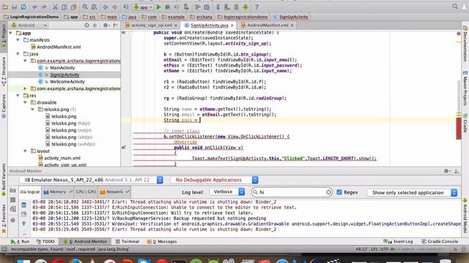Click the Replace toolbar icon
This screenshot has height=263, width=469.
click(x=94, y=7)
